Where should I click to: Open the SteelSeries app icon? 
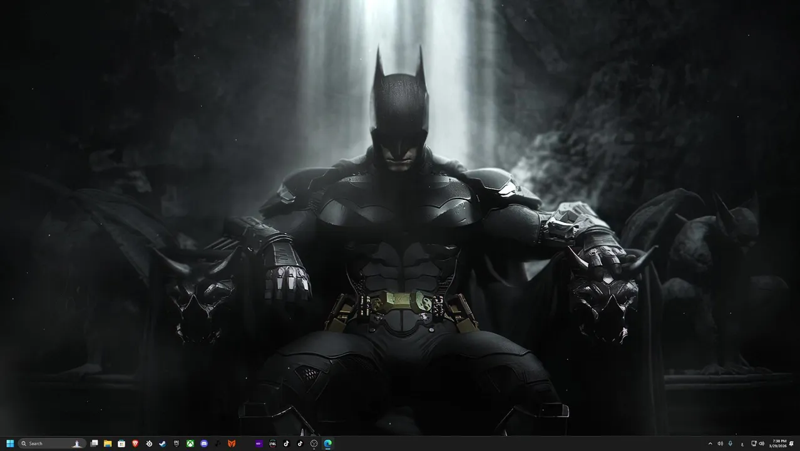[149, 443]
